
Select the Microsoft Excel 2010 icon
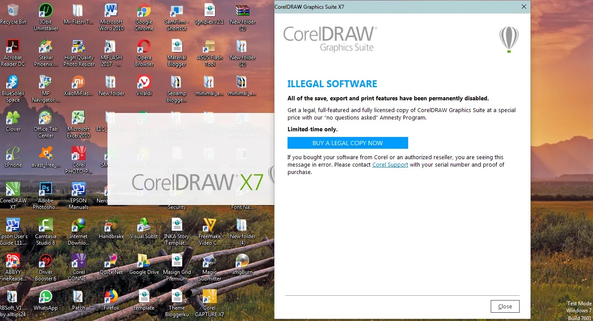[x=78, y=124]
